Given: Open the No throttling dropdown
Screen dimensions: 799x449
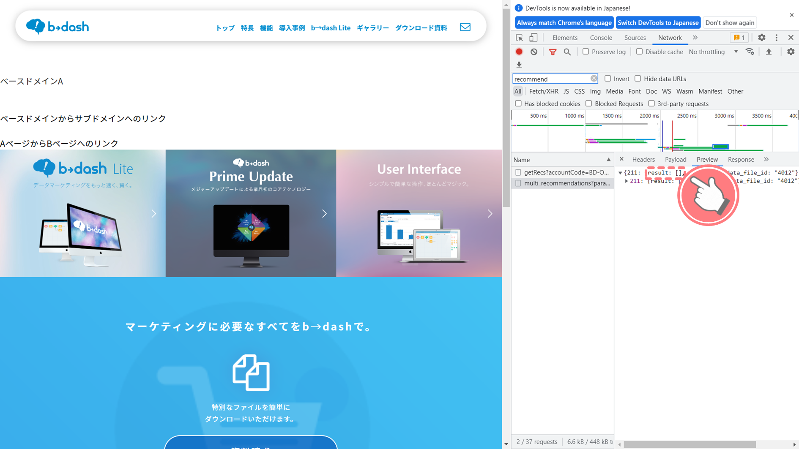Looking at the screenshot, I should click(x=713, y=52).
